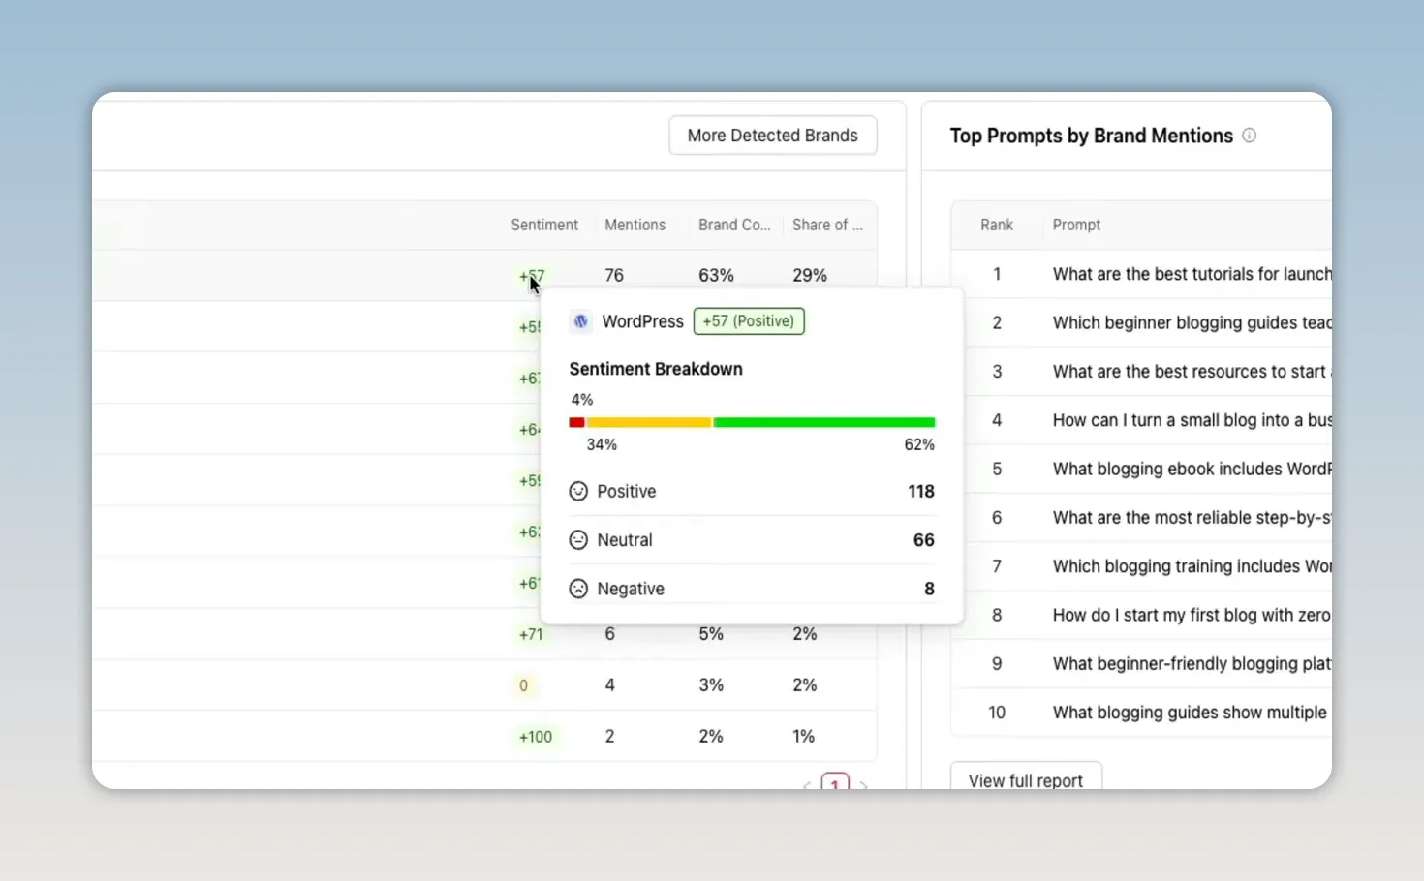
Task: Open prompt "Which beginner blogging guides"
Action: tap(1192, 322)
